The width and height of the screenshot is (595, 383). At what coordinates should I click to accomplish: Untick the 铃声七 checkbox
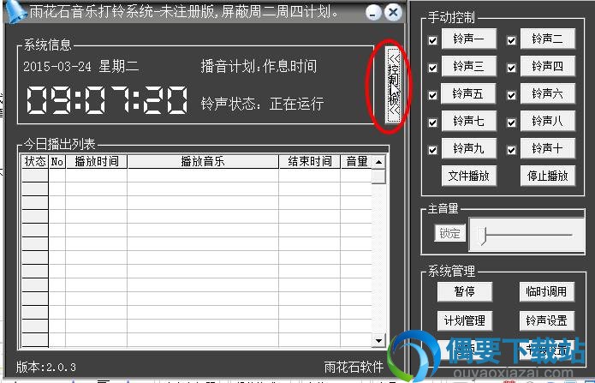pos(432,123)
